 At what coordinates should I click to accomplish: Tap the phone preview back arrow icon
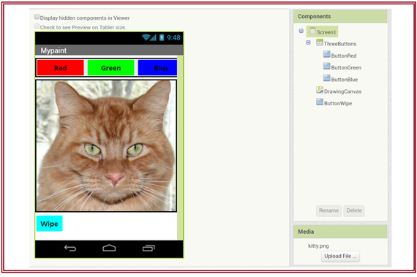click(x=70, y=248)
